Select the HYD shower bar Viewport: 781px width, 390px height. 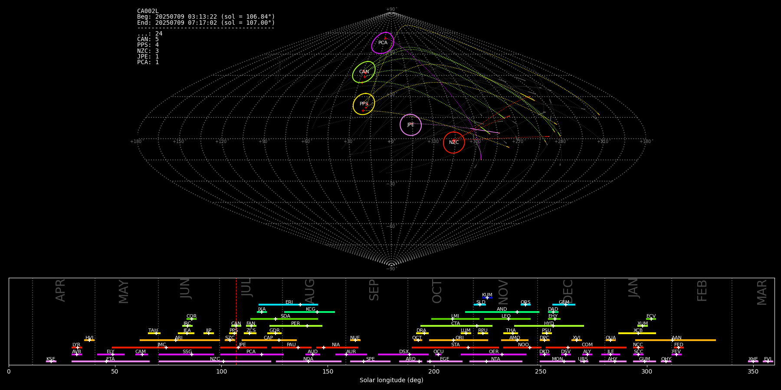[x=549, y=326]
